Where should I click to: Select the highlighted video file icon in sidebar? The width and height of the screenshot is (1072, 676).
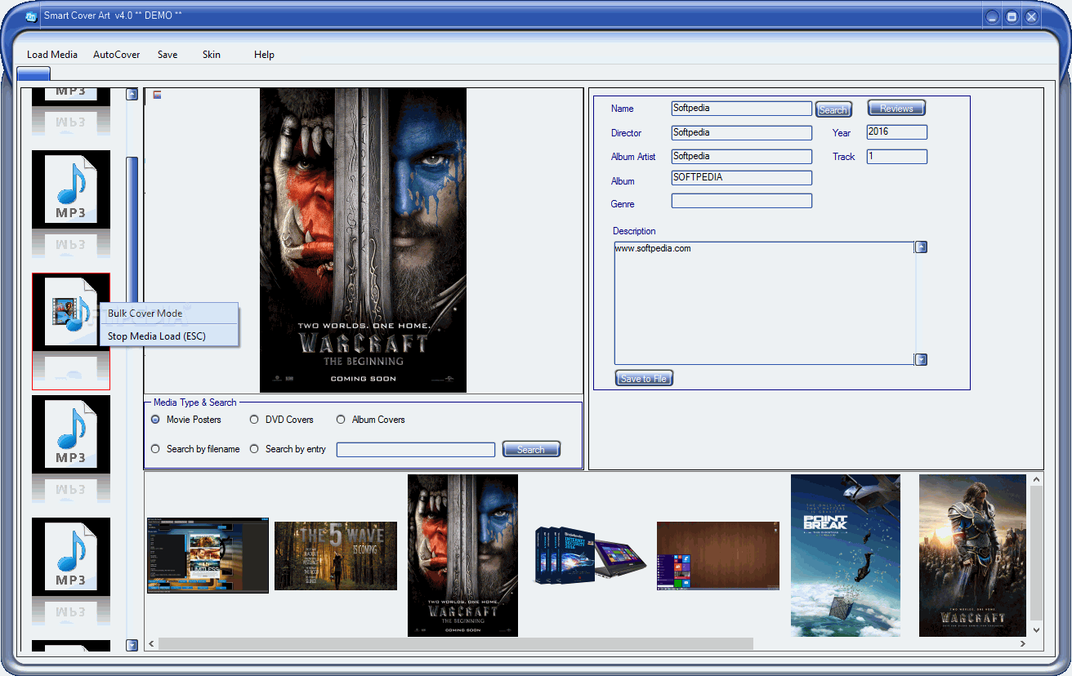click(x=71, y=312)
